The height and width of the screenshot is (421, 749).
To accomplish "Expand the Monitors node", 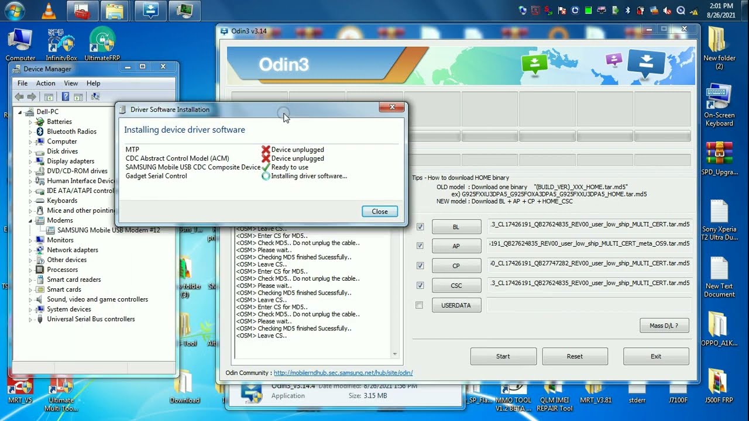I will pyautogui.click(x=30, y=240).
